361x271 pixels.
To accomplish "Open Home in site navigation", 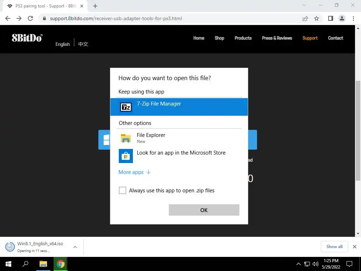I will [x=199, y=38].
